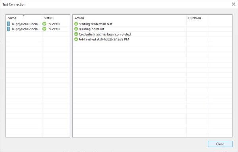Click the green success check for lx-physical01
This screenshot has width=238, height=152.
[44, 24]
